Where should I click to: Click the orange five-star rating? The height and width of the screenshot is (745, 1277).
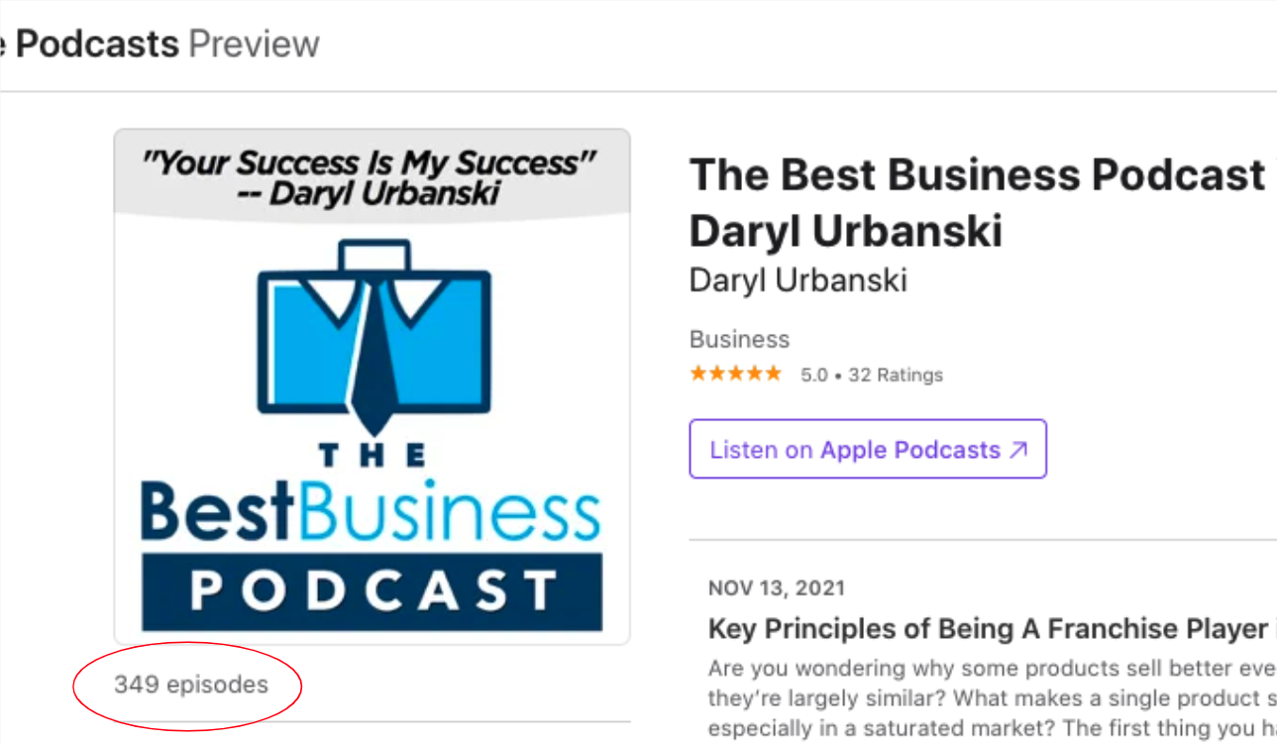pyautogui.click(x=736, y=374)
